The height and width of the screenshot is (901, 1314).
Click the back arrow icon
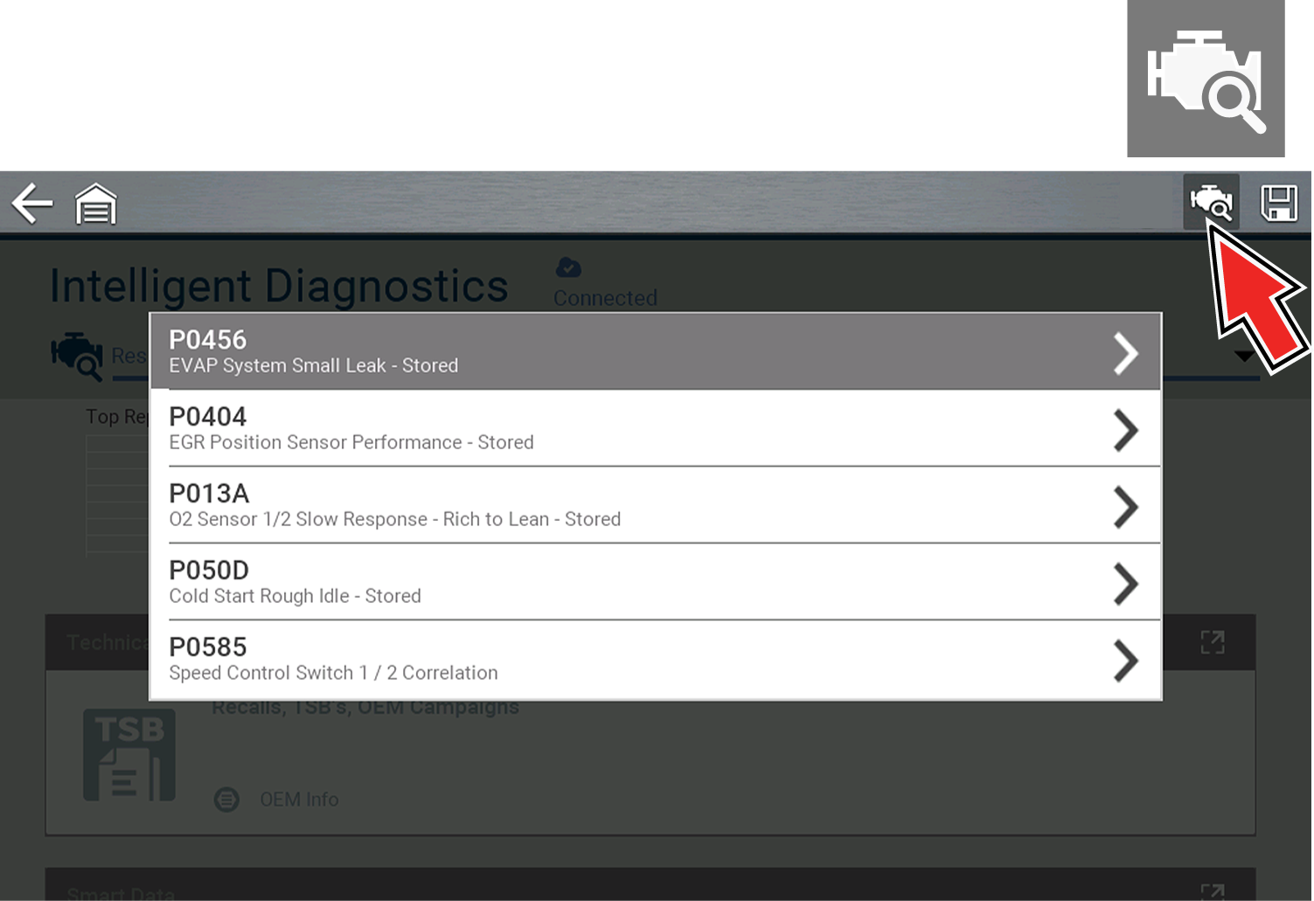(x=32, y=204)
